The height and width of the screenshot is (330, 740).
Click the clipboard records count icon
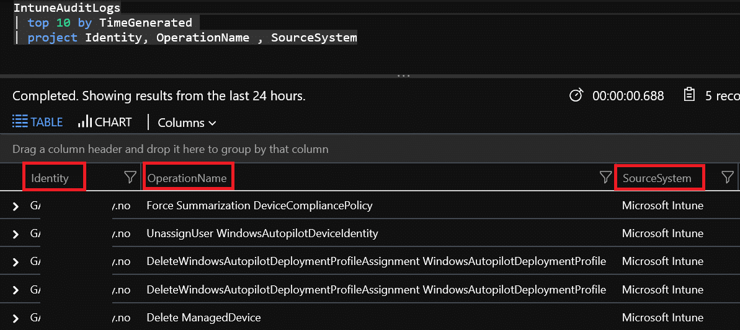tap(689, 95)
